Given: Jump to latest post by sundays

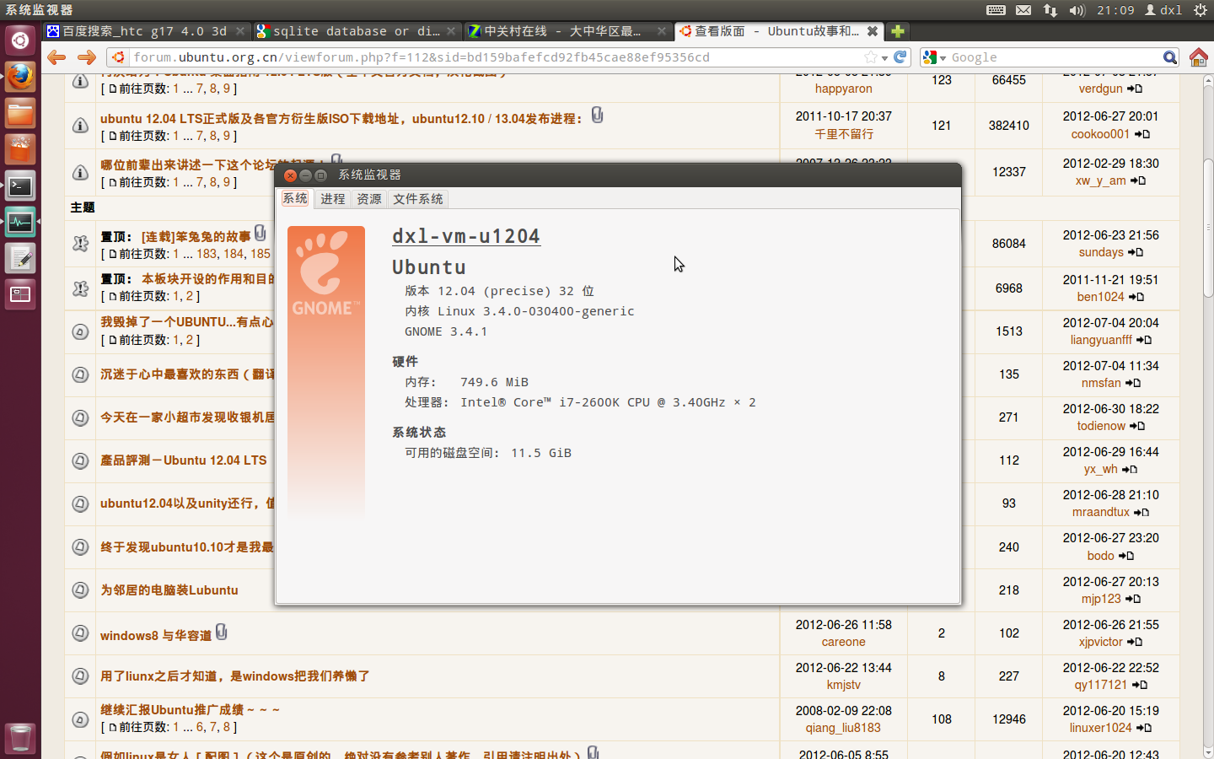Looking at the screenshot, I should coord(1136,252).
